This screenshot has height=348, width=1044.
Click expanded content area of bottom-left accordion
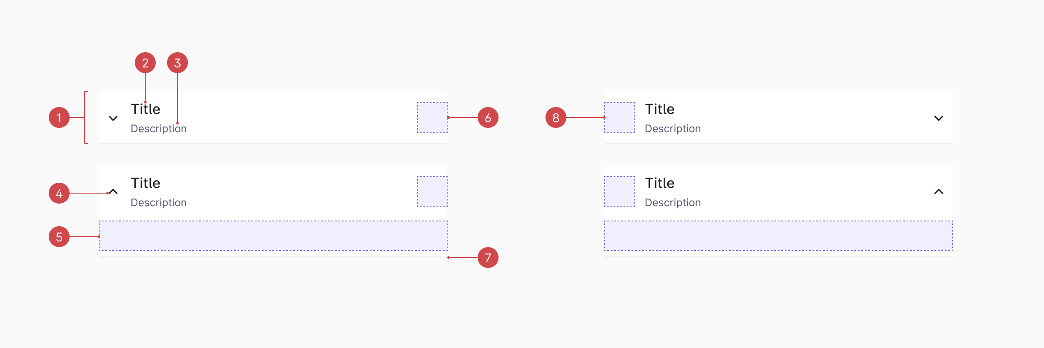click(273, 236)
